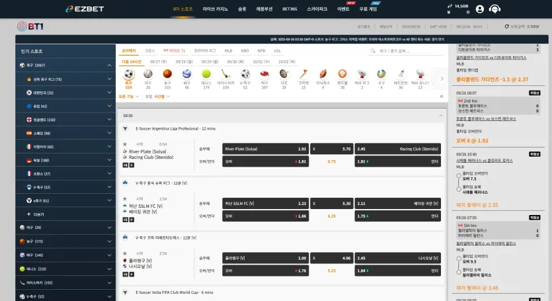The height and width of the screenshot is (301, 552).
Task: Bet on River Plate (Solya) at 1.92
Action: point(266,149)
